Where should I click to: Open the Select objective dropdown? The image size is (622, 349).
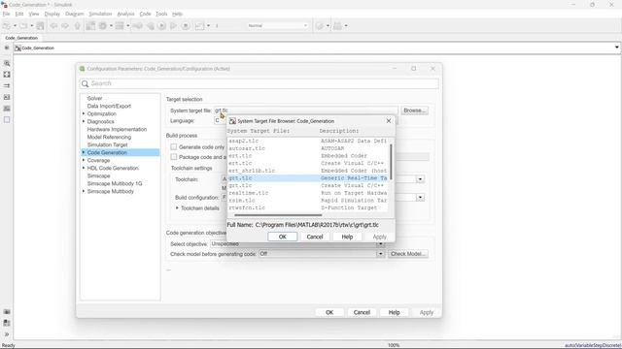[380, 243]
